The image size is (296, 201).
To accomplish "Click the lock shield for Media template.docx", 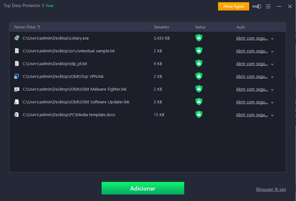I will pyautogui.click(x=199, y=114).
